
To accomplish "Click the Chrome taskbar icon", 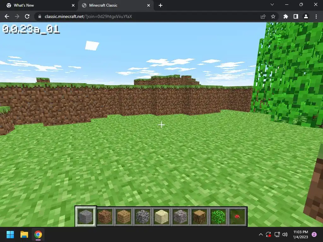I will coord(38,234).
